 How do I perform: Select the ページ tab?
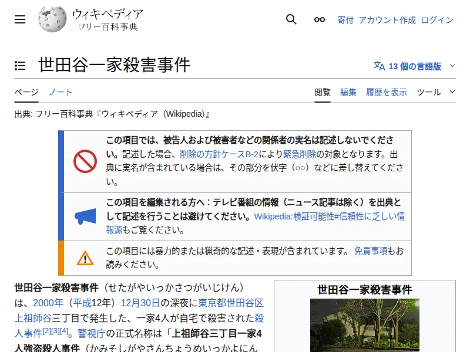point(26,92)
